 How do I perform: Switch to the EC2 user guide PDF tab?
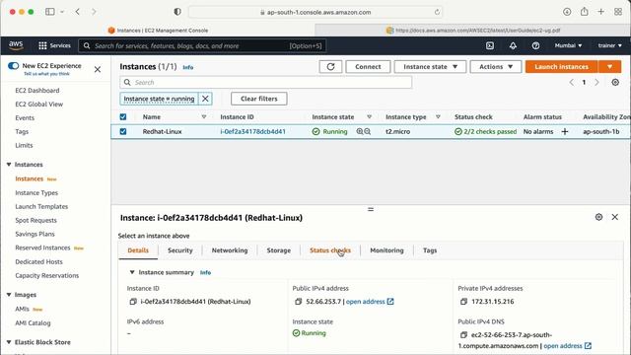tap(473, 31)
